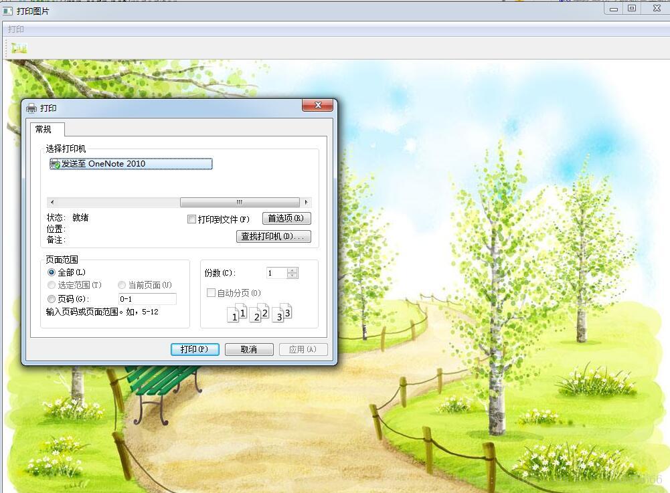Click the first collated pages icon labeled 1
Image resolution: width=670 pixels, height=493 pixels.
pyautogui.click(x=236, y=312)
